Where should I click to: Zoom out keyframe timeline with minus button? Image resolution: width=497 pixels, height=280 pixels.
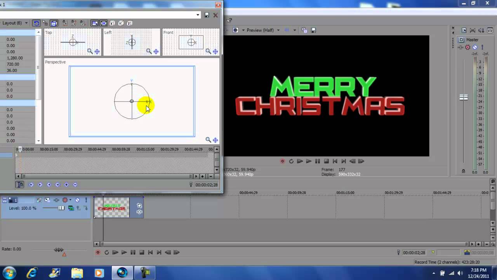tap(210, 176)
